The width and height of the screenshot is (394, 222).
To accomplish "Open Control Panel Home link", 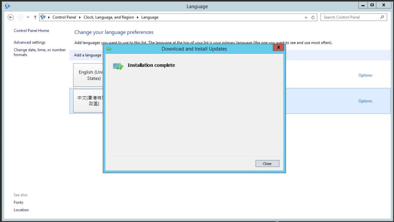I will tap(32, 31).
